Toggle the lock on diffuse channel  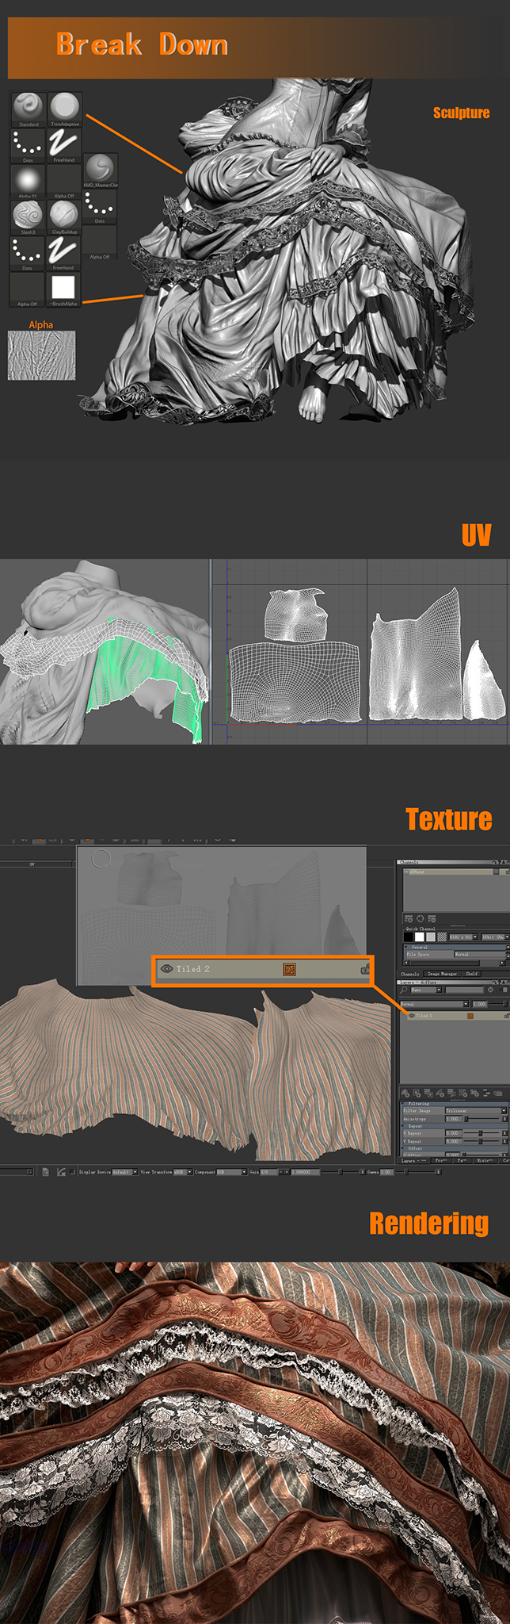point(508,871)
